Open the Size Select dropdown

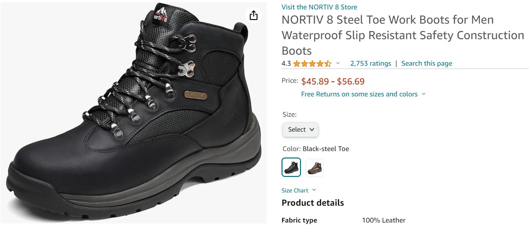300,129
